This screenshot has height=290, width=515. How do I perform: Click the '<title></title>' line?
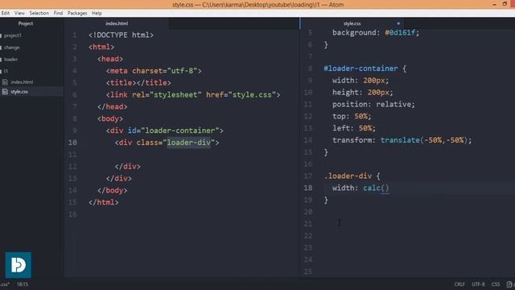click(138, 83)
